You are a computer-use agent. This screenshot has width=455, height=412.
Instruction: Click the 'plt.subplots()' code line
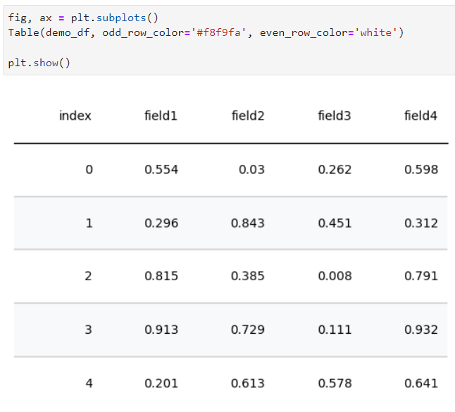83,18
